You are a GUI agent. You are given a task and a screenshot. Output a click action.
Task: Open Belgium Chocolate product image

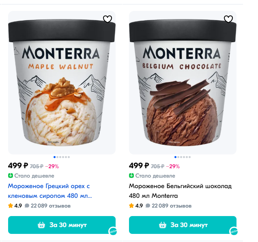click(183, 83)
